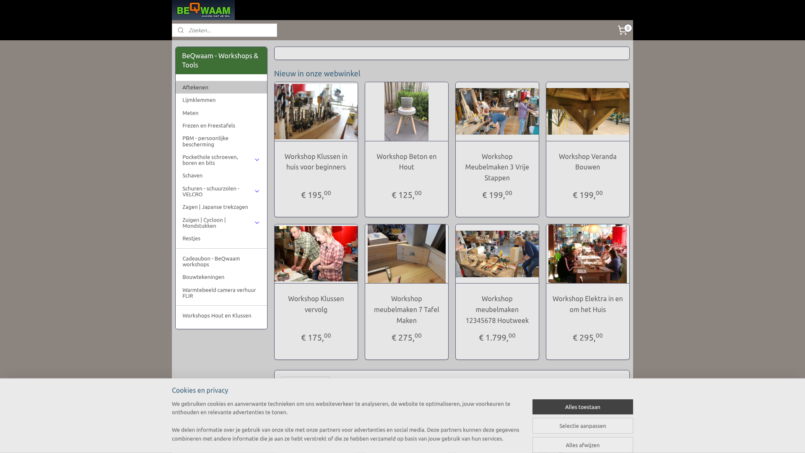Expand Zuigen | Cycloon | Mondstukken submenu
Viewport: 805px width, 453px height.
(x=257, y=223)
